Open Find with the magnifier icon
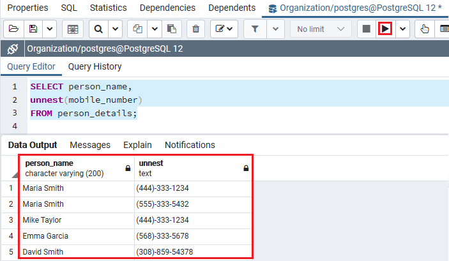449x261 pixels. pyautogui.click(x=98, y=29)
